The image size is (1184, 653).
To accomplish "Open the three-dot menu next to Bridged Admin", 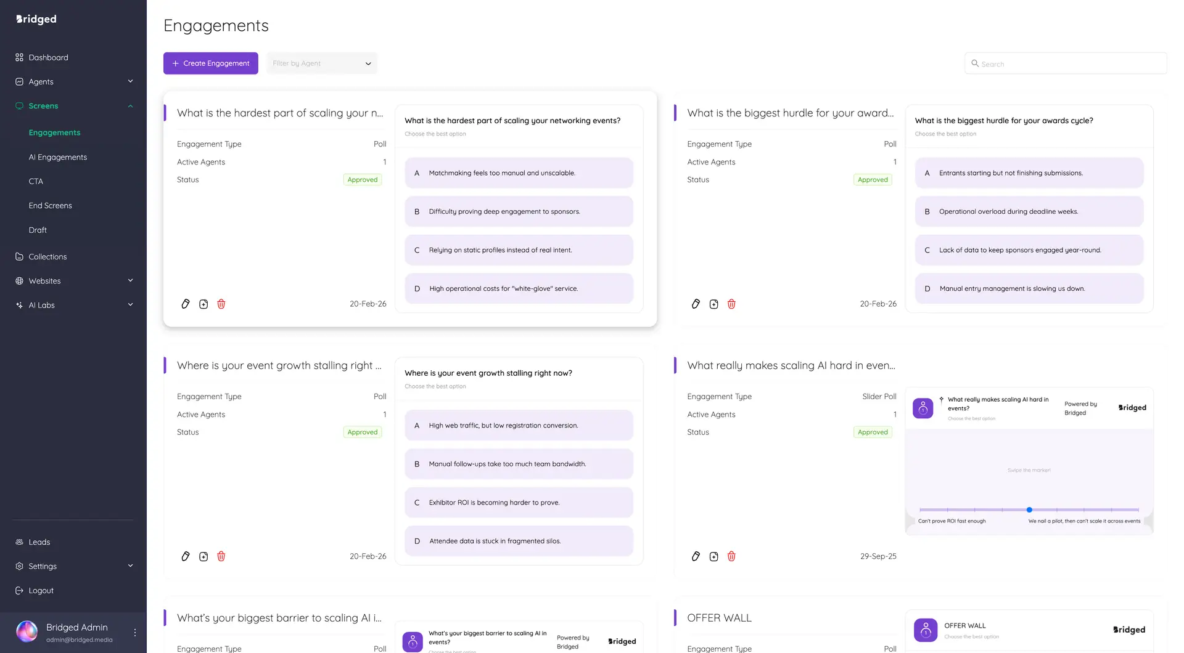I will pyautogui.click(x=134, y=631).
